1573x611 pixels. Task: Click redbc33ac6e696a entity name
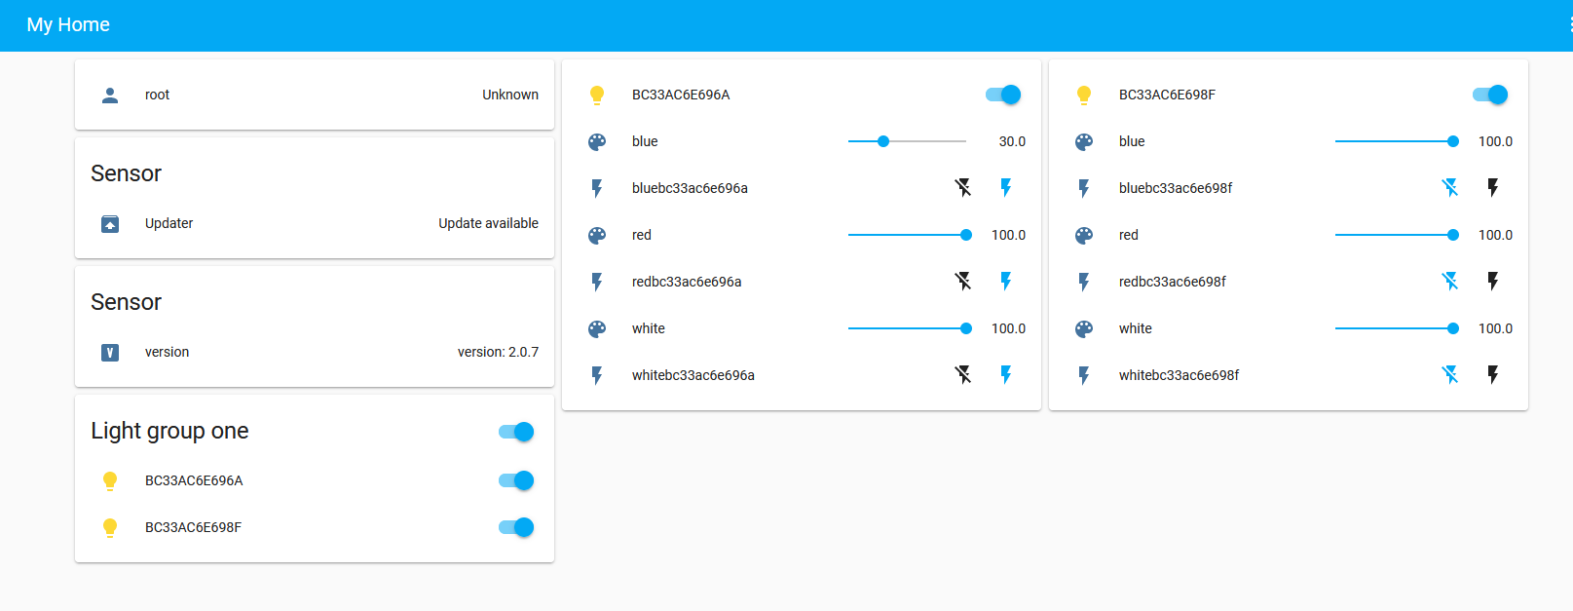click(687, 282)
